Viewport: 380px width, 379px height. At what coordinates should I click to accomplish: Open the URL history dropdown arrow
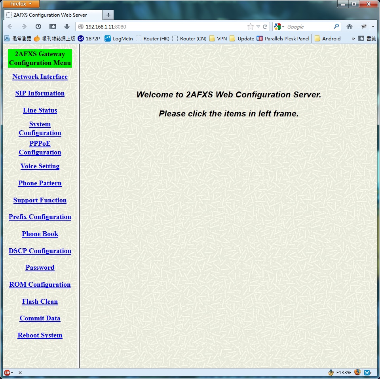tap(258, 27)
